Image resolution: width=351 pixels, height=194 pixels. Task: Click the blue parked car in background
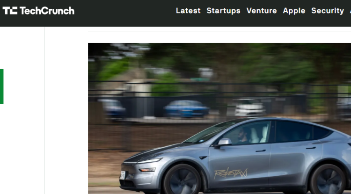pos(186,108)
